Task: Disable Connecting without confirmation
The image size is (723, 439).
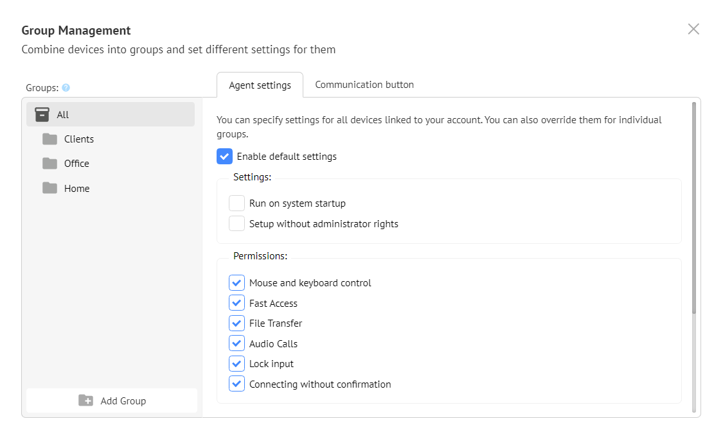Action: point(237,384)
